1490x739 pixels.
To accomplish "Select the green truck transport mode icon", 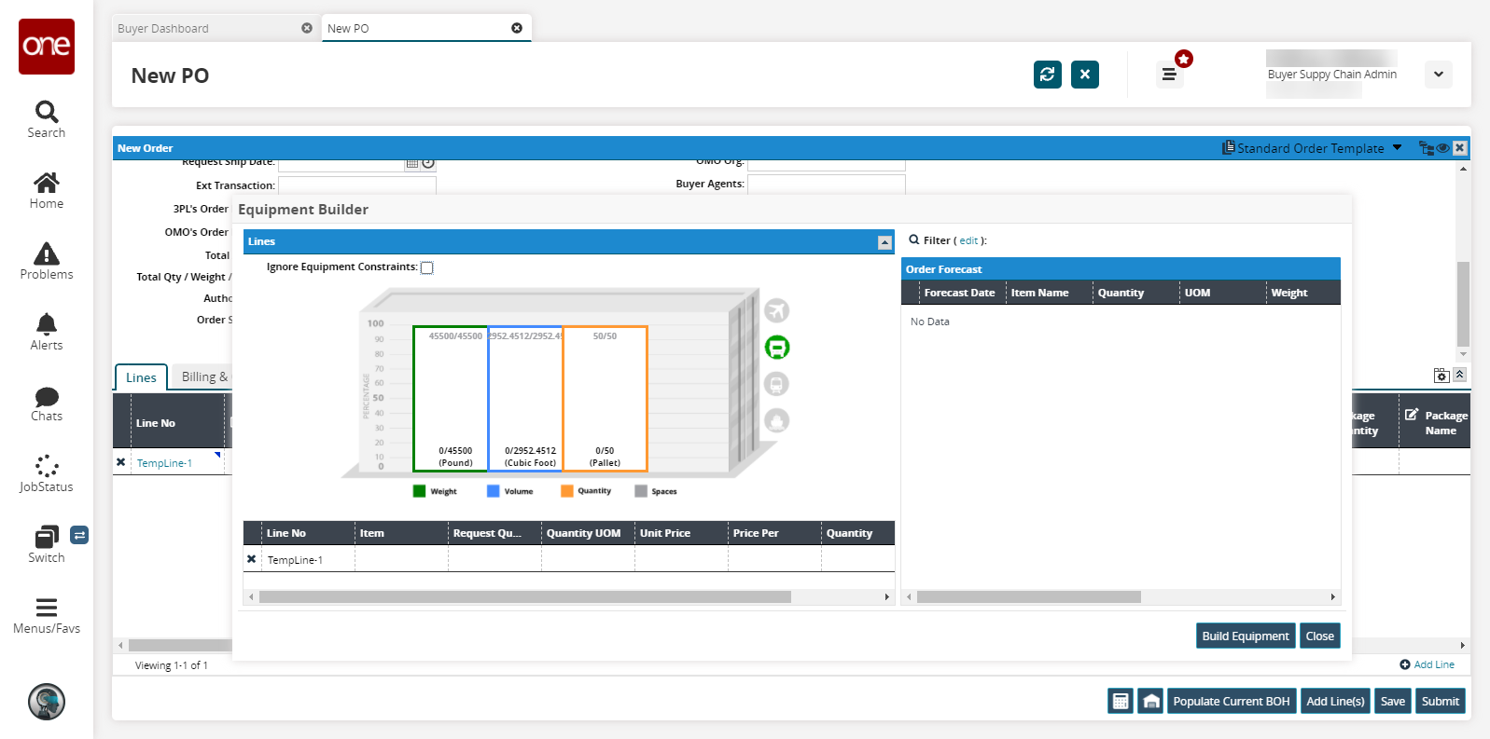I will coord(776,348).
